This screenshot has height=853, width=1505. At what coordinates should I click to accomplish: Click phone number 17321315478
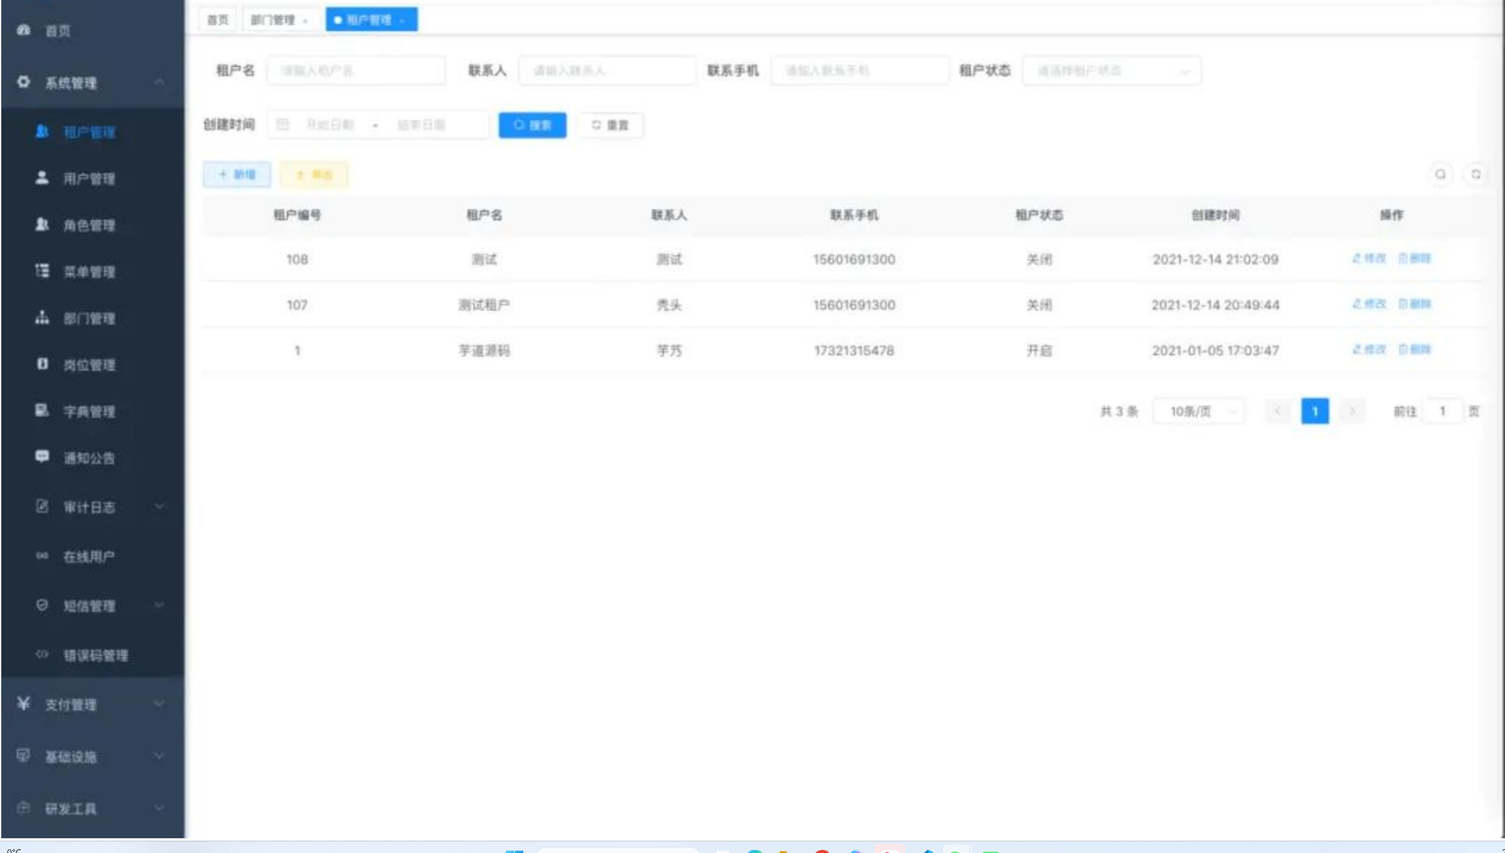tap(854, 350)
